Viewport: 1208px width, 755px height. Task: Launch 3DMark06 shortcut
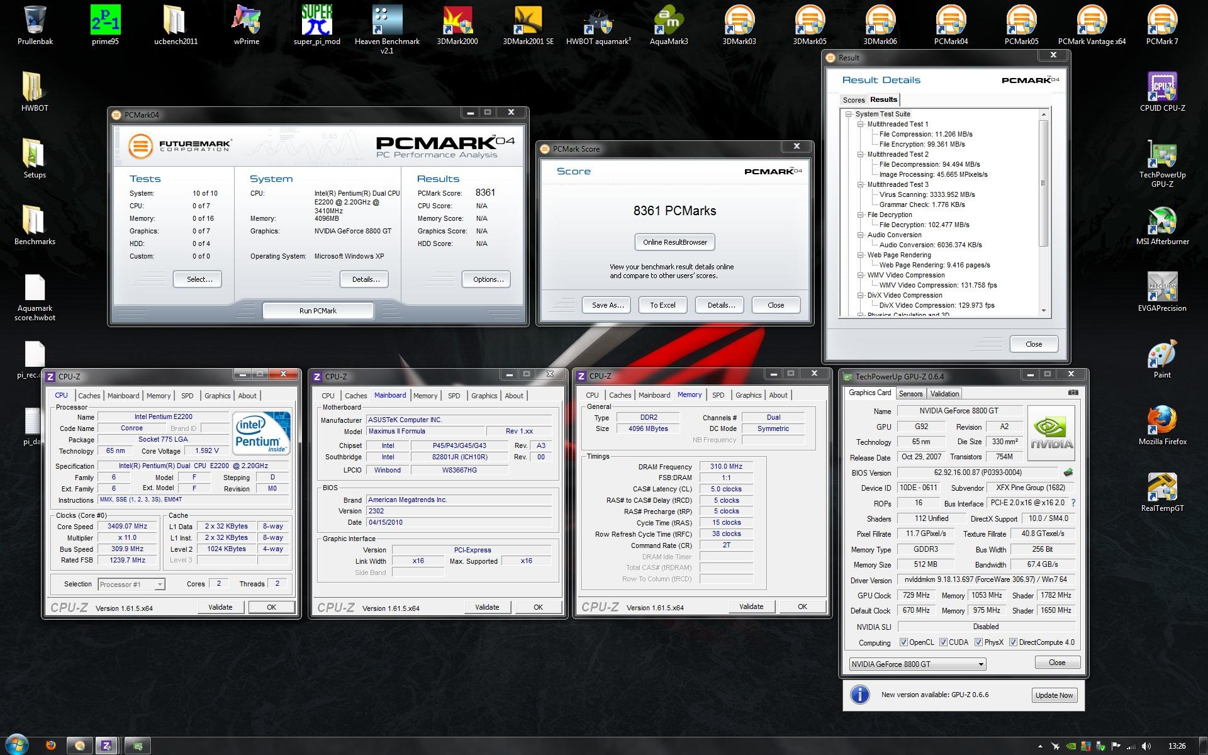pyautogui.click(x=880, y=25)
